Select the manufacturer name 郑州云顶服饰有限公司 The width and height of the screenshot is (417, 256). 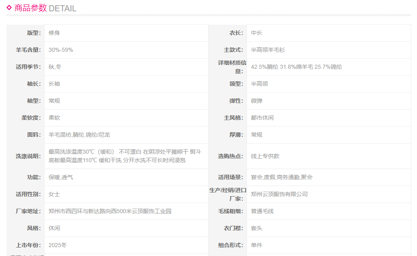[279, 194]
